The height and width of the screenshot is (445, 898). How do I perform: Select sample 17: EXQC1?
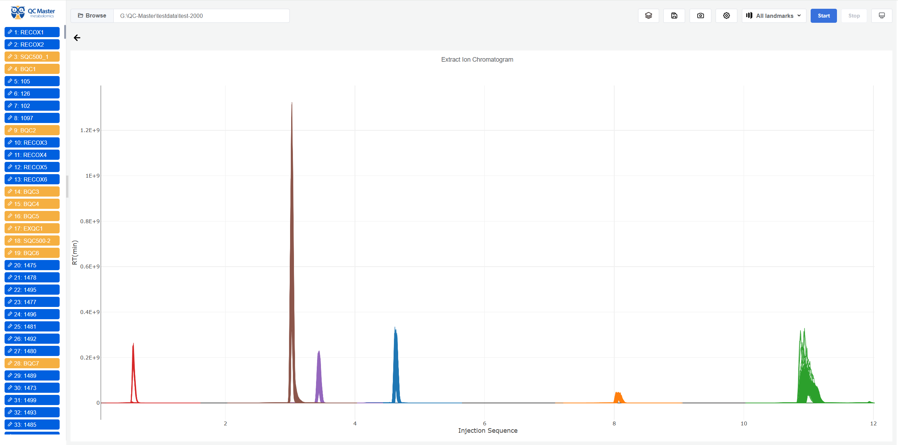(x=32, y=228)
